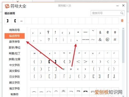129x97 pixels.
Task: Open the 特殊符号 category
Action: [x=14, y=30]
